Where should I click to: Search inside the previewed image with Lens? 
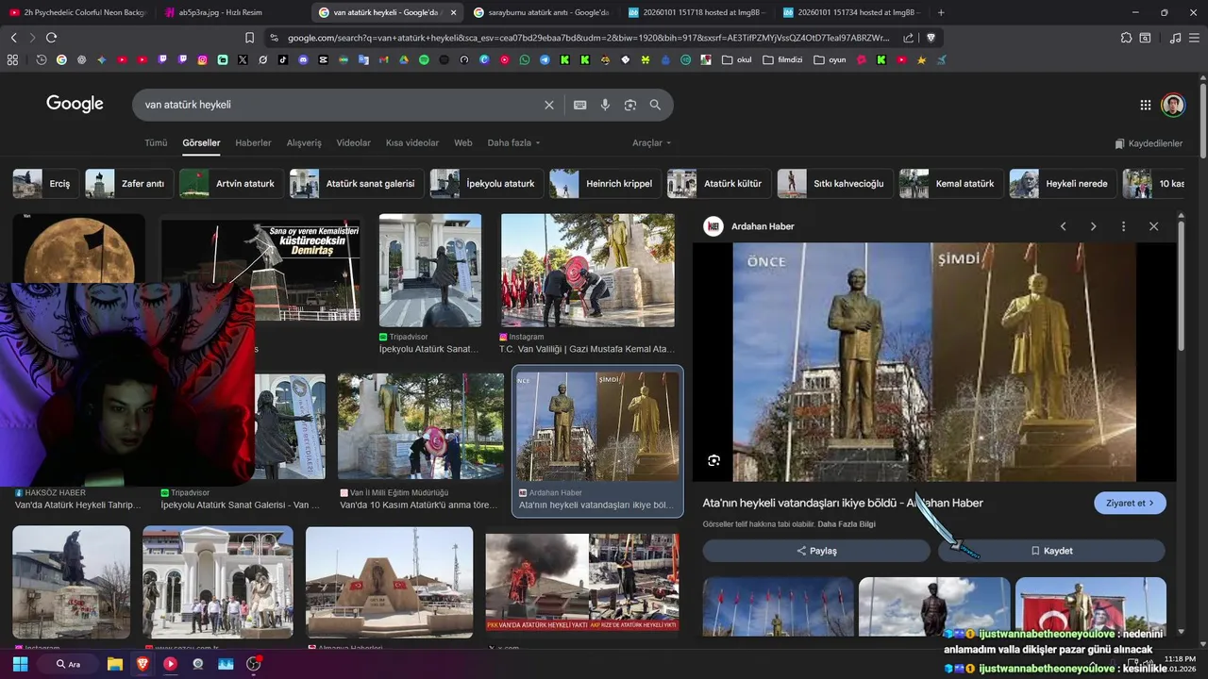click(x=714, y=460)
